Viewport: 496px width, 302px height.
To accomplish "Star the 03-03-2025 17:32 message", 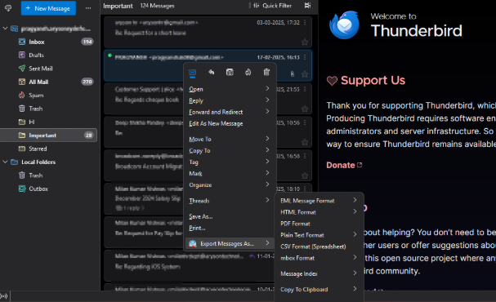I will 305,42.
